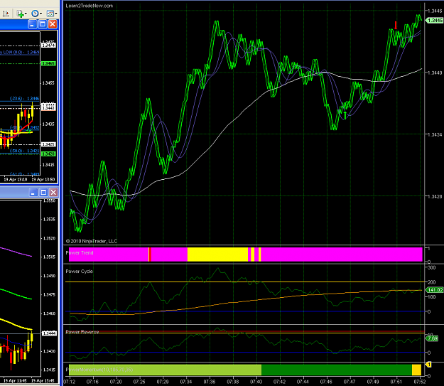444x386 pixels.
Task: Click the Power Reverse panel label
Action: pos(82,331)
